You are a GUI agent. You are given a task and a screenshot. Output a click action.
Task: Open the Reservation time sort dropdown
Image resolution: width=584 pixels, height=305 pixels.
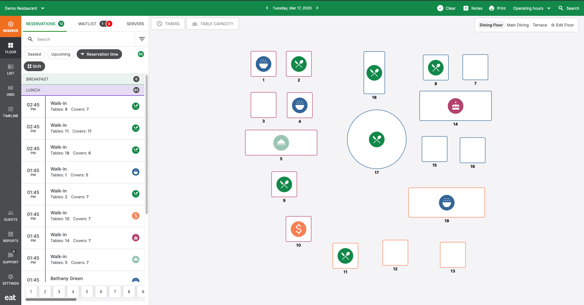[99, 54]
